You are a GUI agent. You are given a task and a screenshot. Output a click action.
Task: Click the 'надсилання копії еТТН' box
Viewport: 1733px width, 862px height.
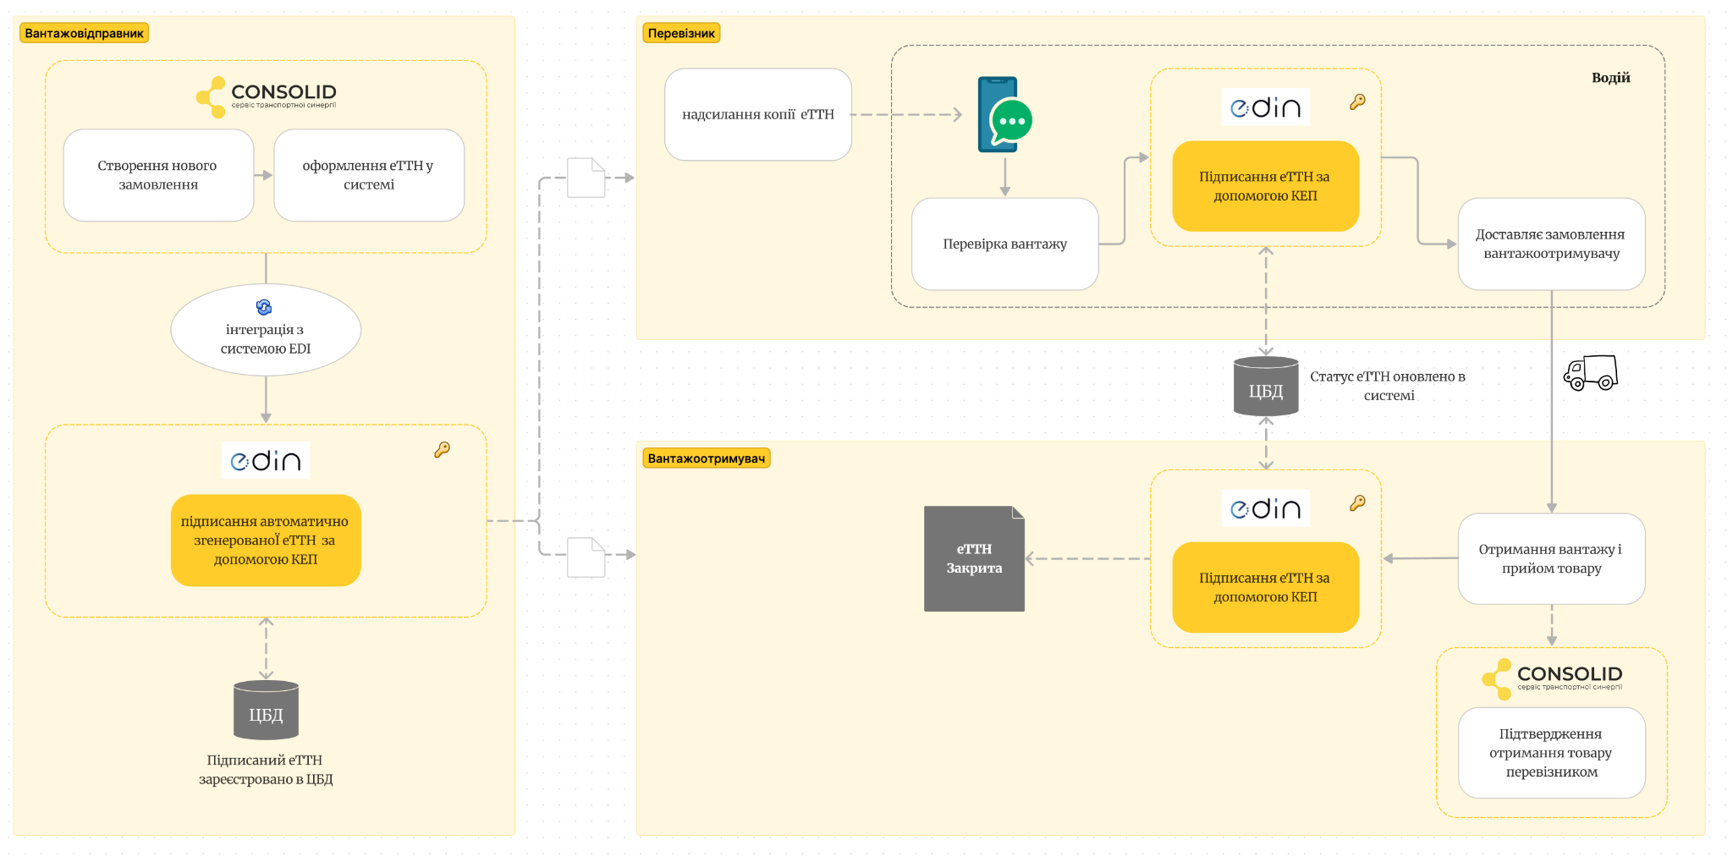coord(757,115)
